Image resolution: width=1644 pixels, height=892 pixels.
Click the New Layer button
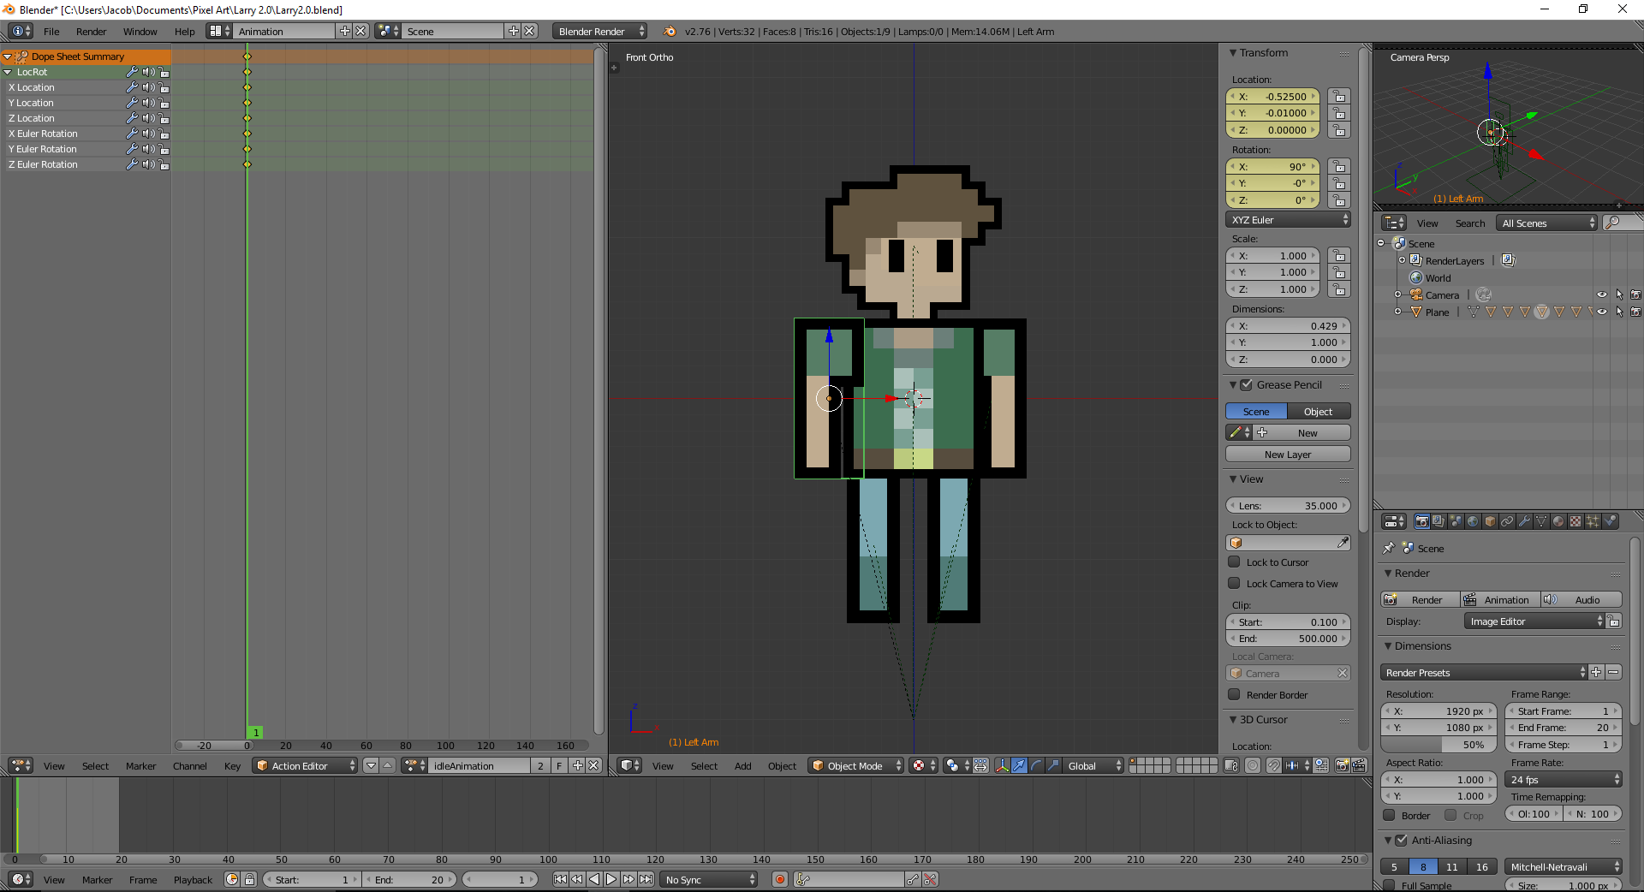point(1288,454)
